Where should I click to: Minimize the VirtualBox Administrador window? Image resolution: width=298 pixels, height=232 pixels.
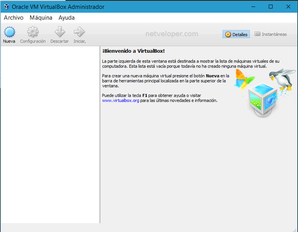(253, 7)
